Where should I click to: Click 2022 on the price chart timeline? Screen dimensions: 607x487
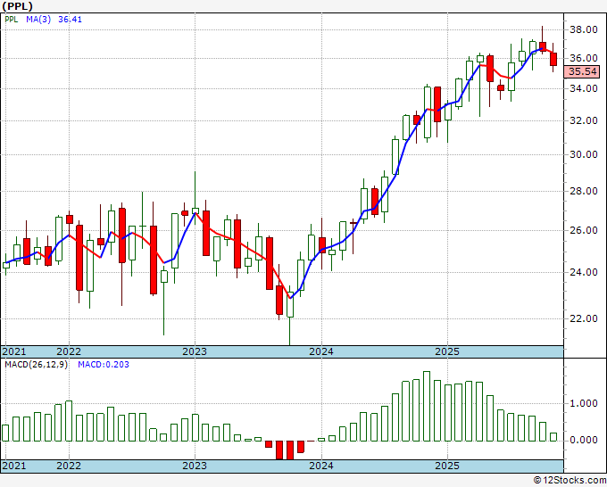point(69,352)
